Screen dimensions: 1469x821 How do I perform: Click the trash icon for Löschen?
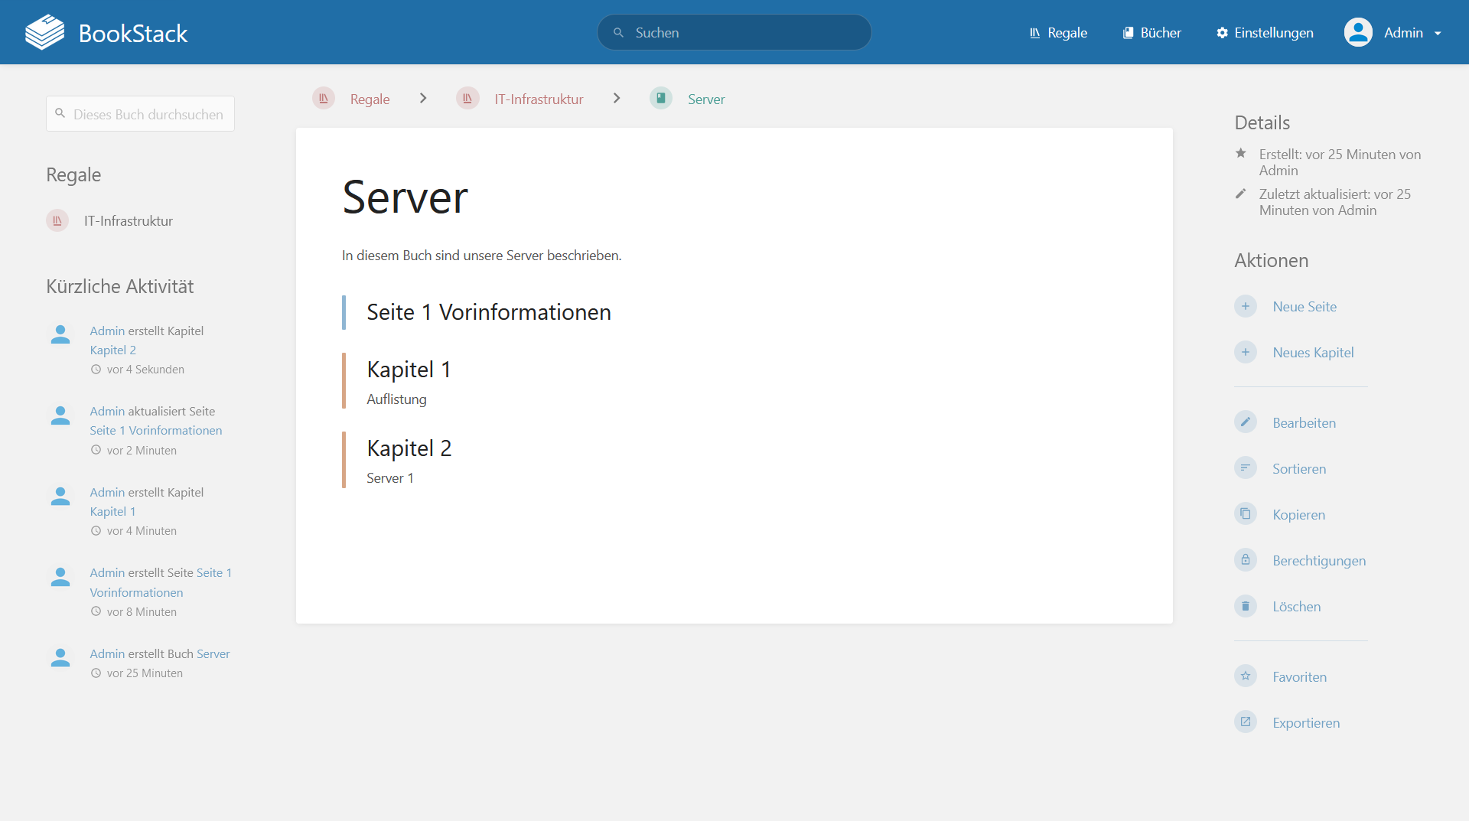tap(1245, 607)
